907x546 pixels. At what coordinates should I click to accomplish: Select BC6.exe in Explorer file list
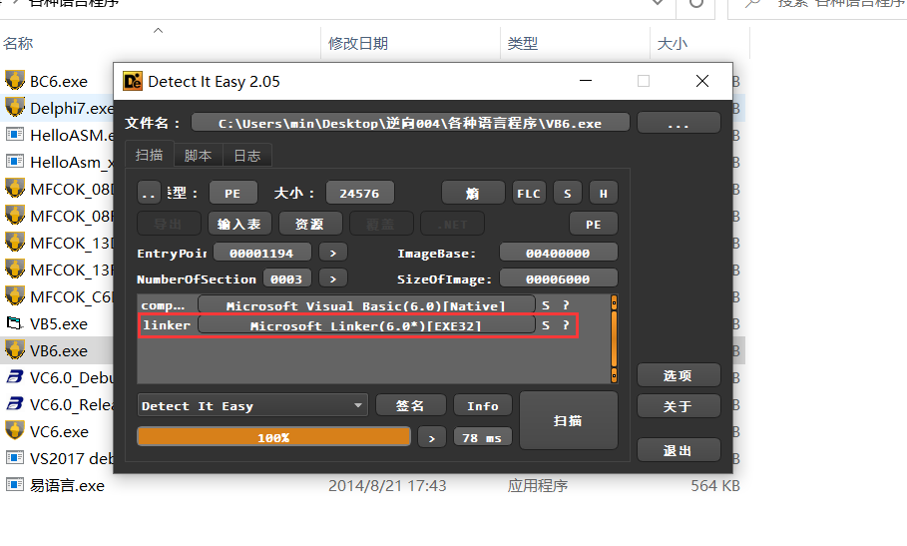tap(59, 81)
